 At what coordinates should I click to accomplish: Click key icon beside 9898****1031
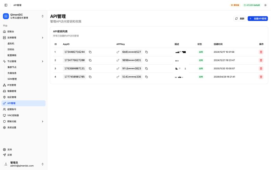coord(118,60)
